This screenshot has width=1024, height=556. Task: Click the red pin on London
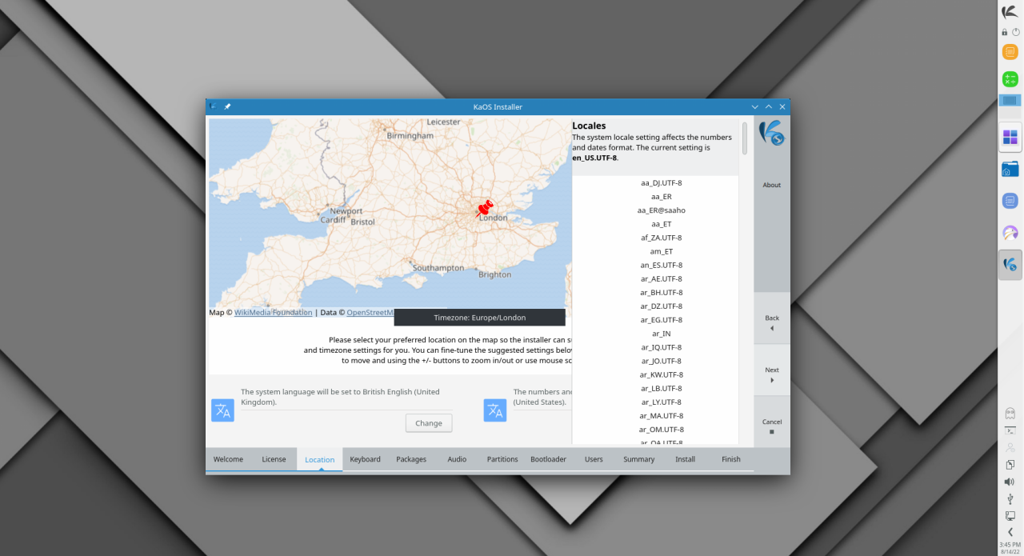485,209
